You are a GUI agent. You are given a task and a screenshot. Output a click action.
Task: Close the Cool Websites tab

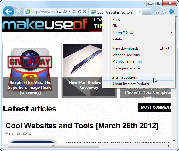(x=140, y=12)
